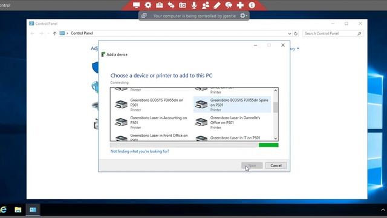Viewport: 387px width, 218px height.
Task: Click 'Not finding what you're looking for?' link
Action: [140, 151]
